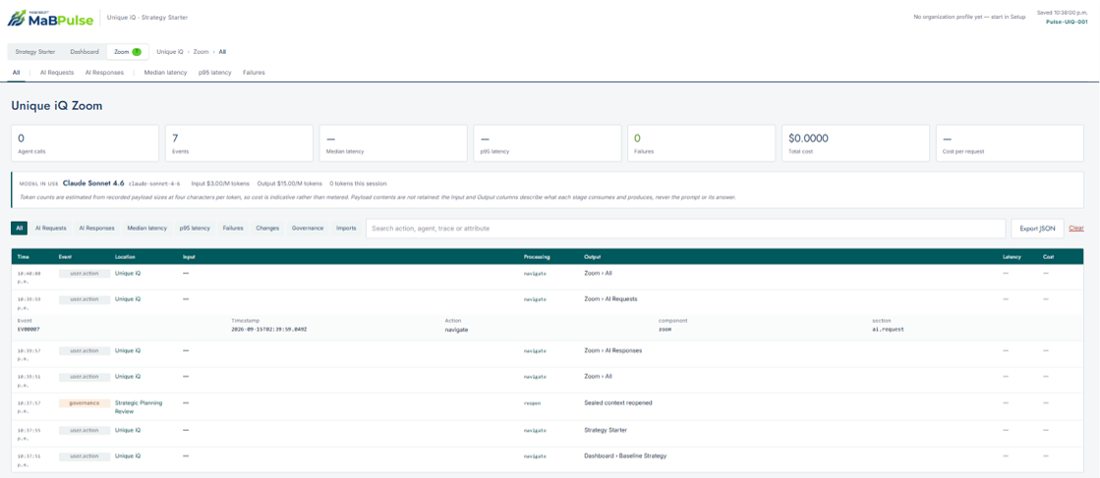This screenshot has width=1100, height=478.
Task: Click 'Dashboard › Baseline Strategy' output cell
Action: pyautogui.click(x=625, y=455)
